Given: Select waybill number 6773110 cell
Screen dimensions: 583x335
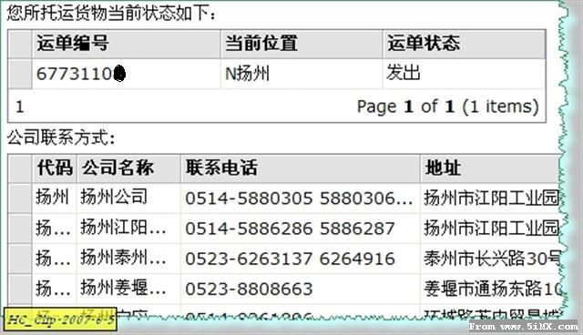Looking at the screenshot, I should tap(127, 74).
